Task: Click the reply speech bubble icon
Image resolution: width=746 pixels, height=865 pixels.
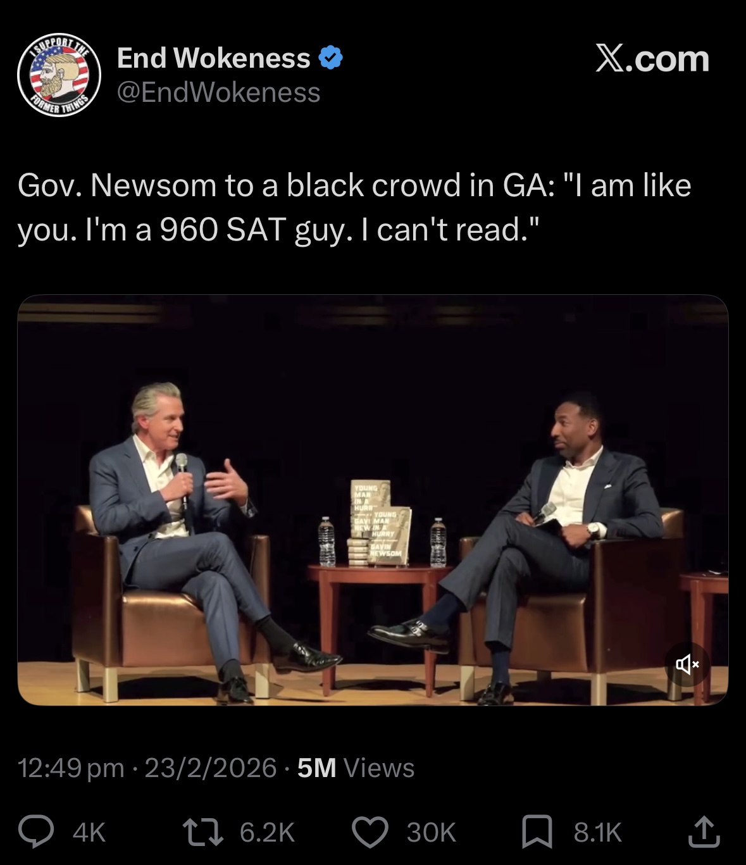Action: click(35, 832)
